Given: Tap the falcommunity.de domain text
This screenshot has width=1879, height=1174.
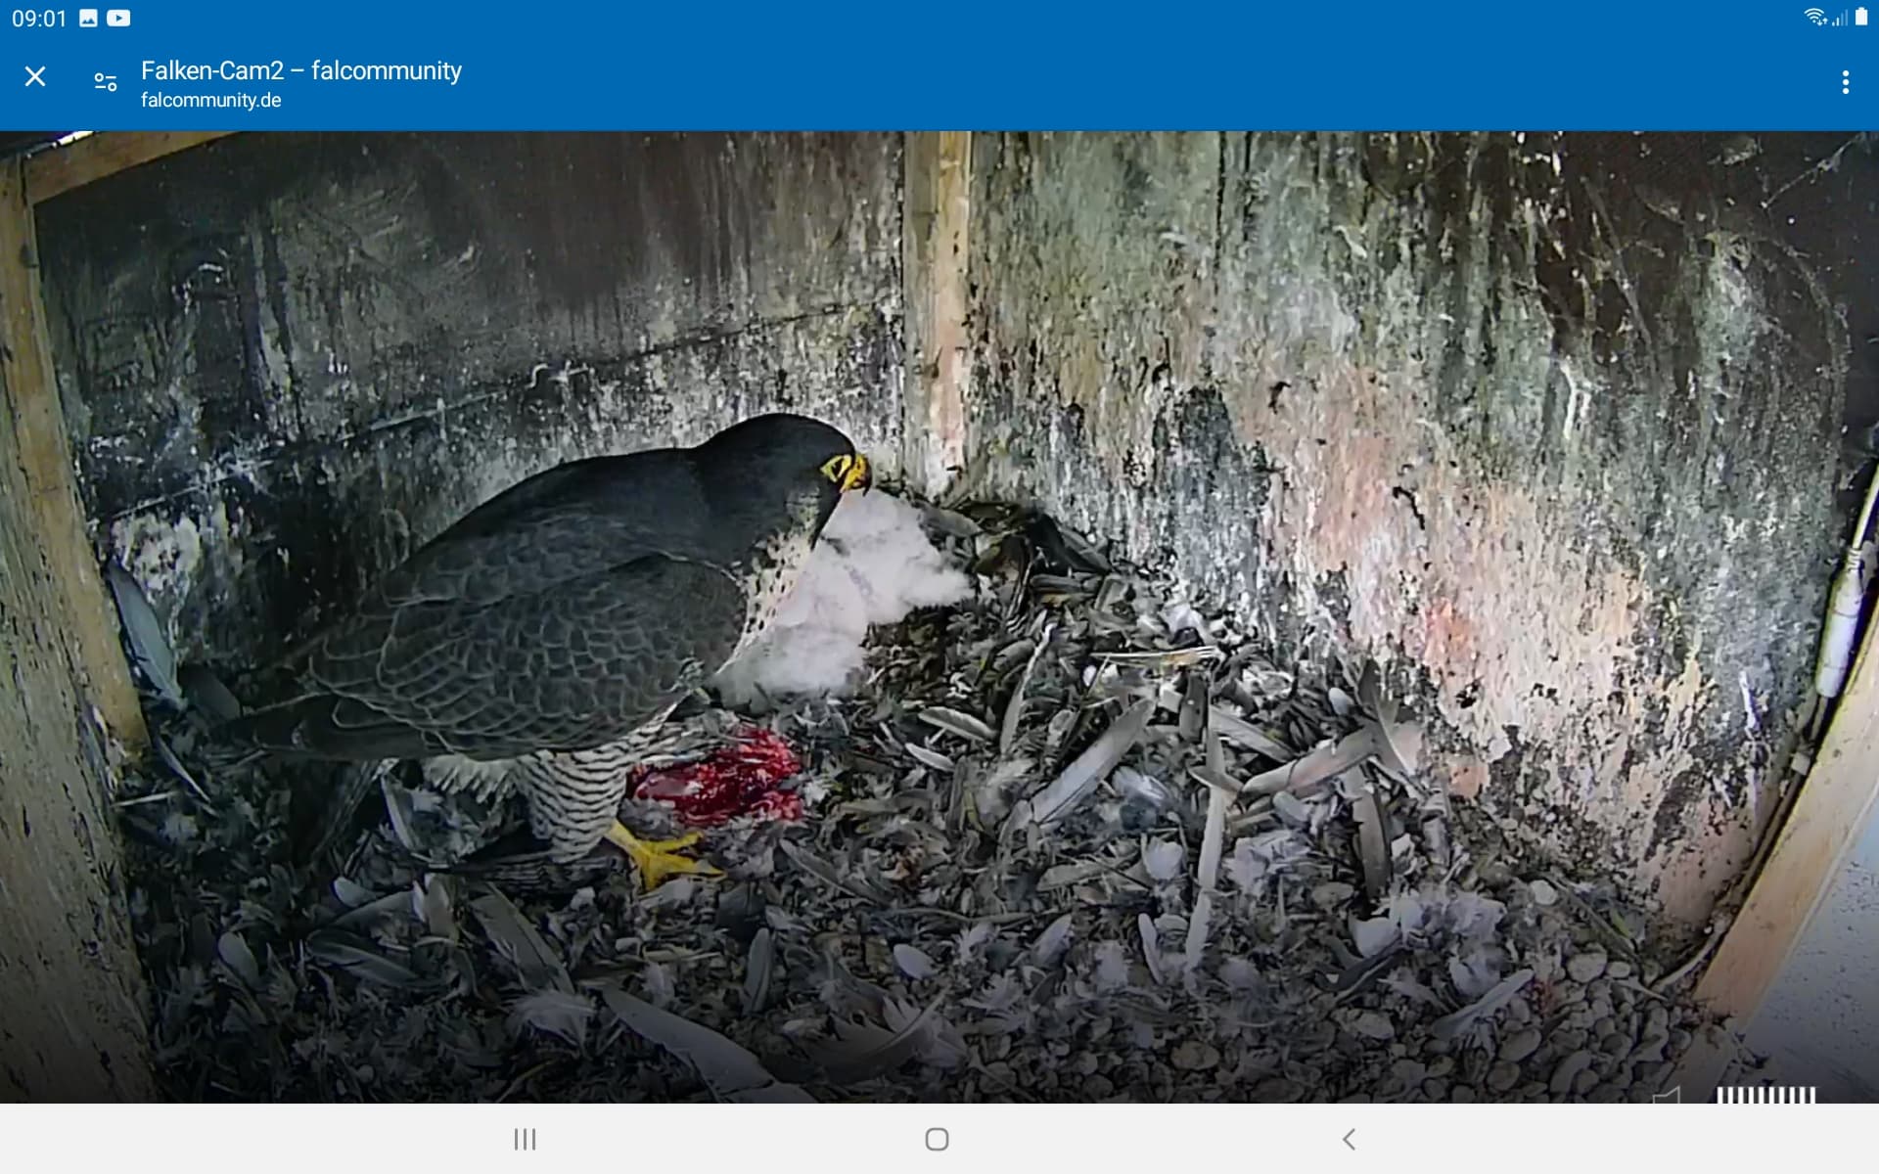Looking at the screenshot, I should 210,100.
